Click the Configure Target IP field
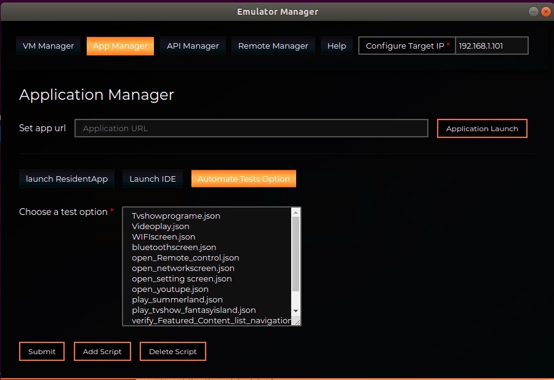This screenshot has height=380, width=554. click(x=491, y=46)
